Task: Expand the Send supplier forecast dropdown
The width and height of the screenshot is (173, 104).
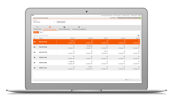Action: [107, 16]
